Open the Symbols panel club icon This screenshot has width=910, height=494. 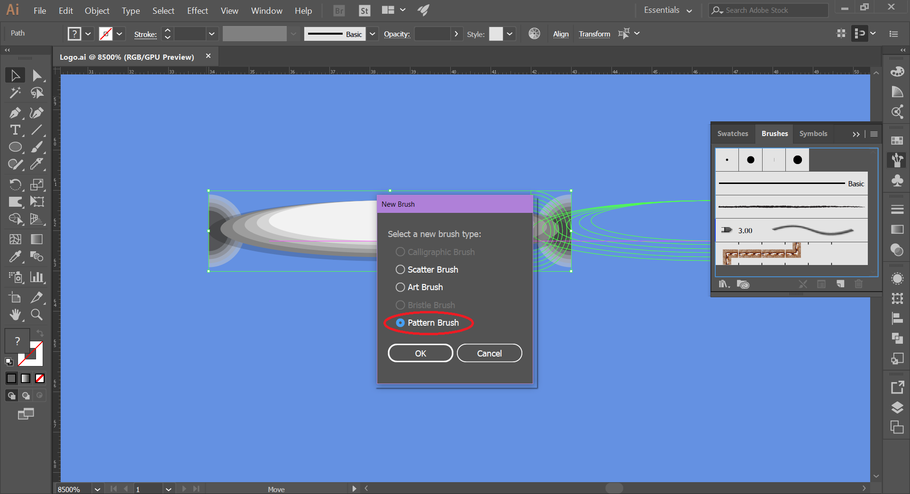pyautogui.click(x=897, y=181)
